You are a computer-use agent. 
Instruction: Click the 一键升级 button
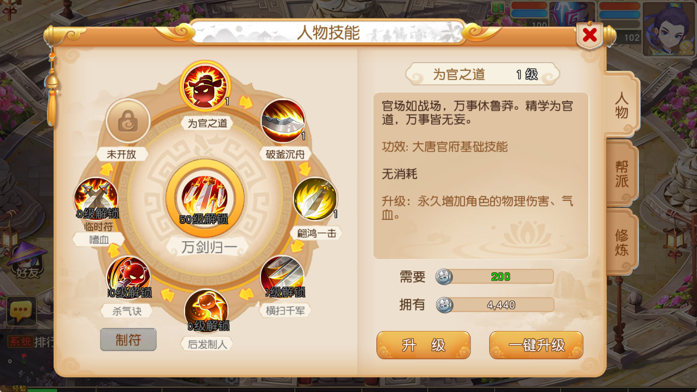(x=536, y=345)
